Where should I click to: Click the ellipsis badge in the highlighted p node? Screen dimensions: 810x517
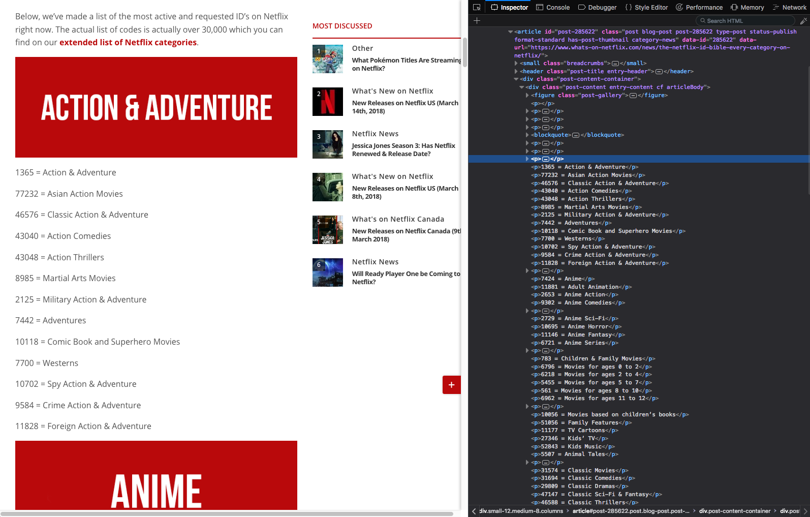click(x=546, y=159)
